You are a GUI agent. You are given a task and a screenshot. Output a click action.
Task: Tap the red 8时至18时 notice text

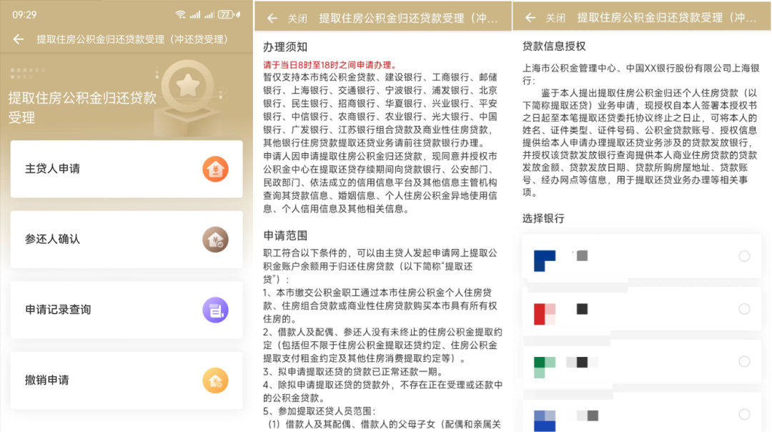click(x=330, y=65)
